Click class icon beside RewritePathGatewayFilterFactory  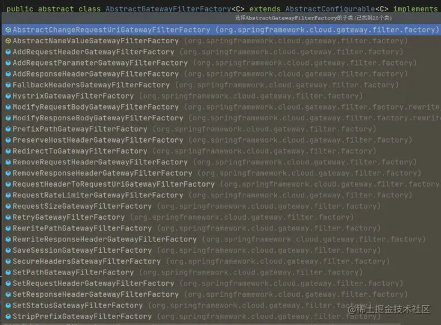pos(8,228)
